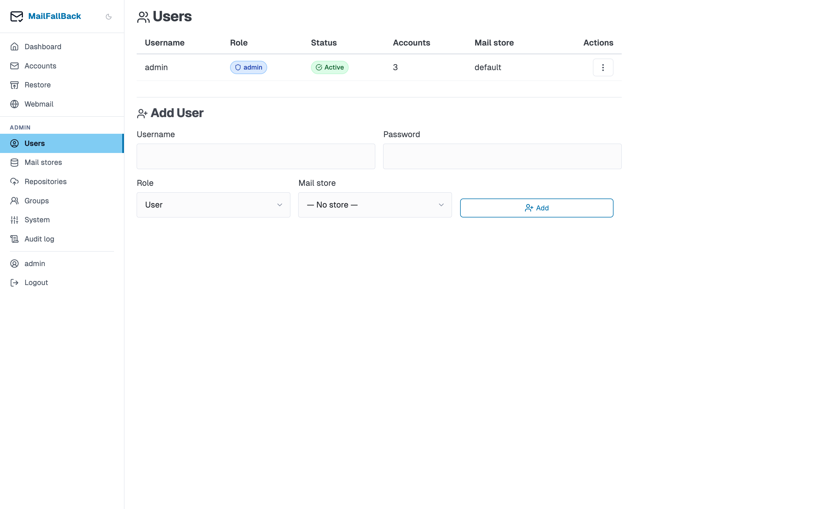Open the Restore page
The width and height of the screenshot is (815, 509).
pos(62,85)
